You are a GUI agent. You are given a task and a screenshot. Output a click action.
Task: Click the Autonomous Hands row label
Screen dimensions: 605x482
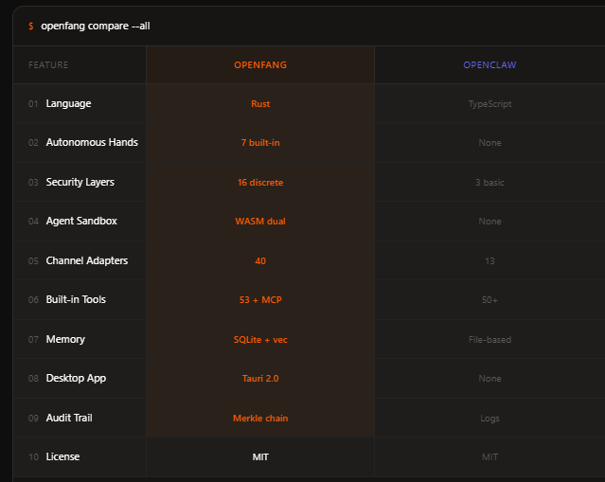pyautogui.click(x=92, y=142)
